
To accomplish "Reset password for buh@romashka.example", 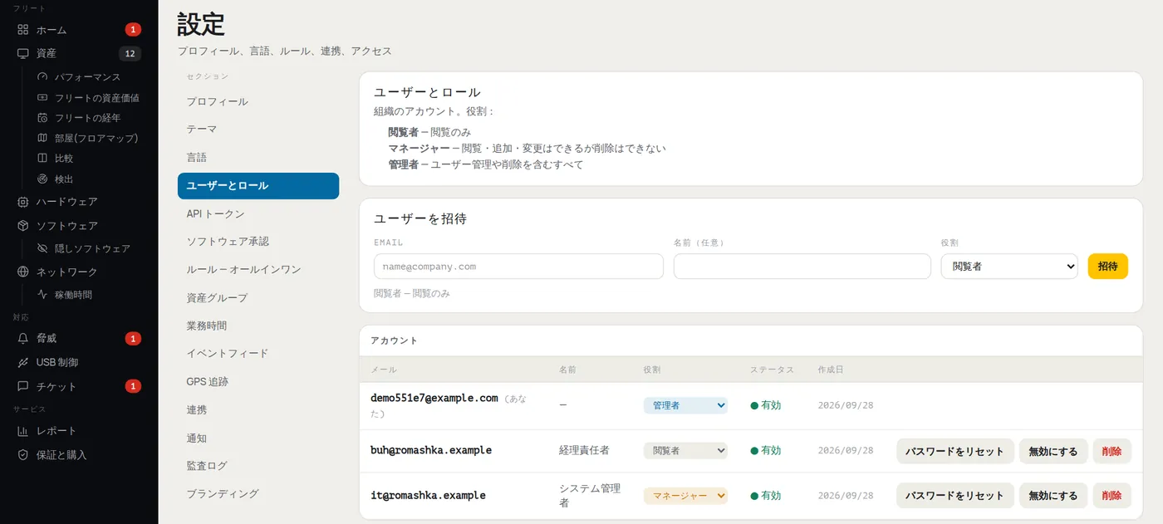I will pyautogui.click(x=954, y=451).
